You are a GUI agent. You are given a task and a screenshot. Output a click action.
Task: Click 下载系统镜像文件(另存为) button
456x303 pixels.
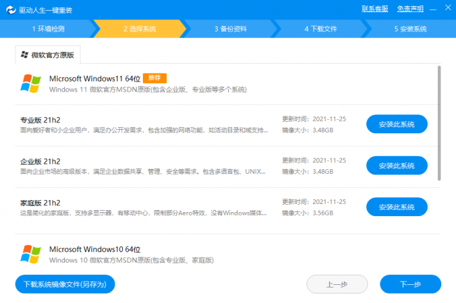[65, 284]
